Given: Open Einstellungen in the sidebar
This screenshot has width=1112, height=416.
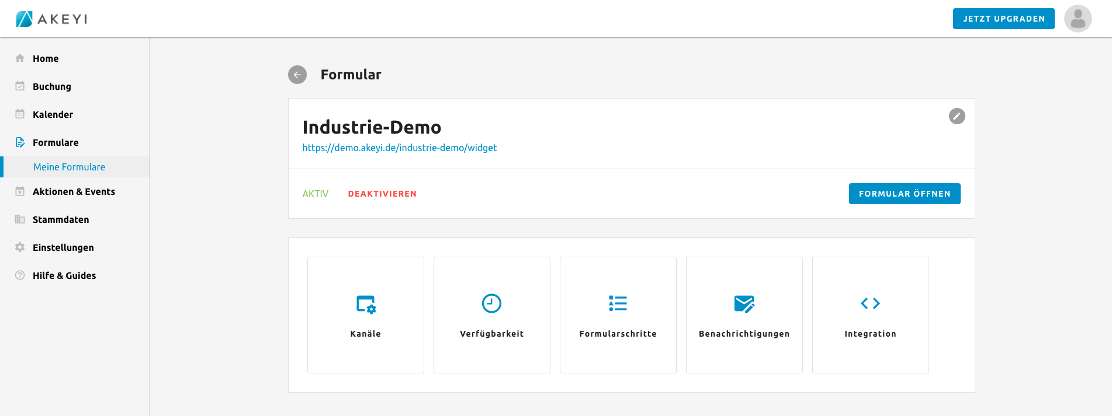Looking at the screenshot, I should point(63,247).
